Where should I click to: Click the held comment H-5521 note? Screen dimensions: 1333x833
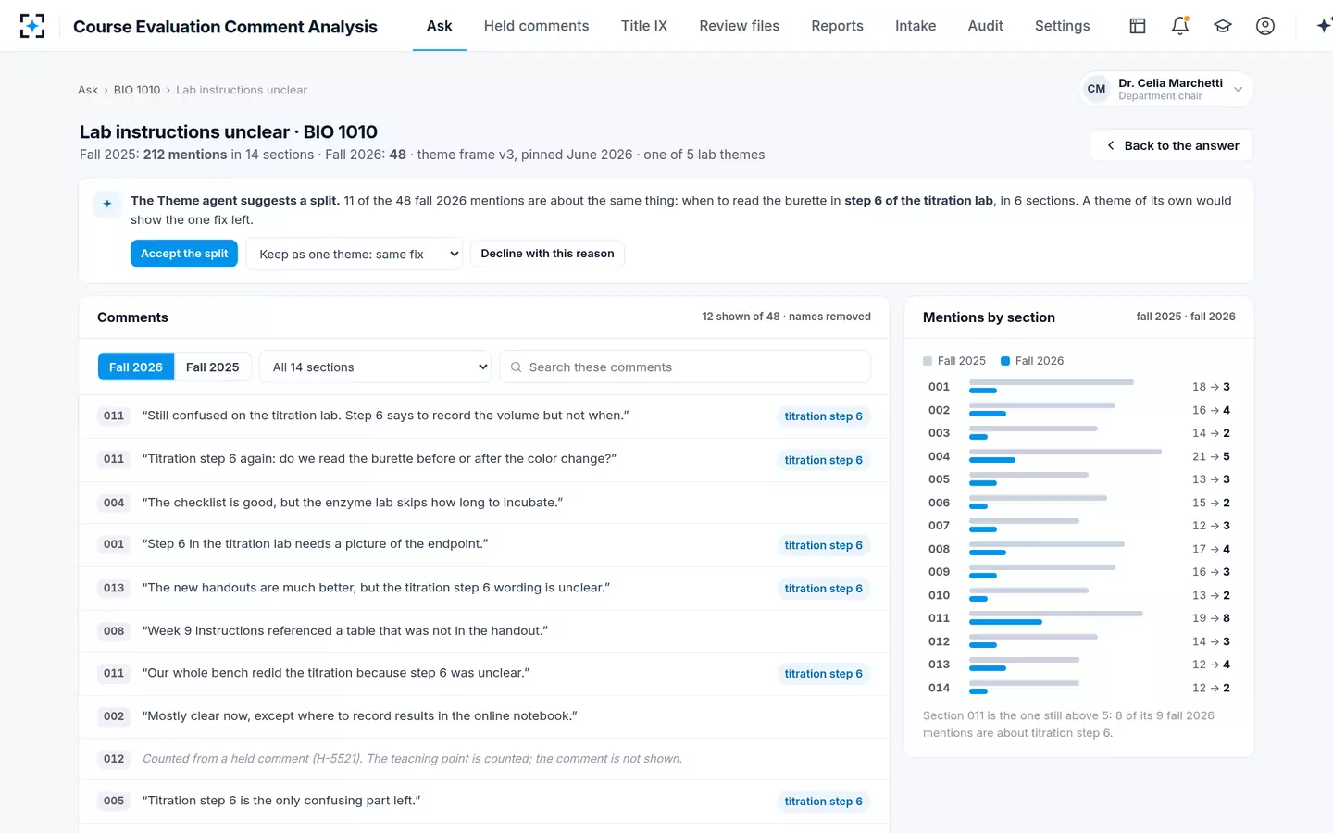(x=484, y=759)
